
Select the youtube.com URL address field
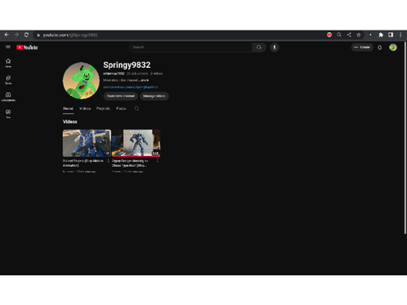coord(181,35)
